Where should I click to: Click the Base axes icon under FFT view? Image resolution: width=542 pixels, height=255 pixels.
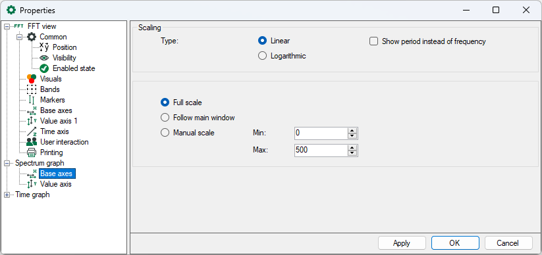click(32, 110)
